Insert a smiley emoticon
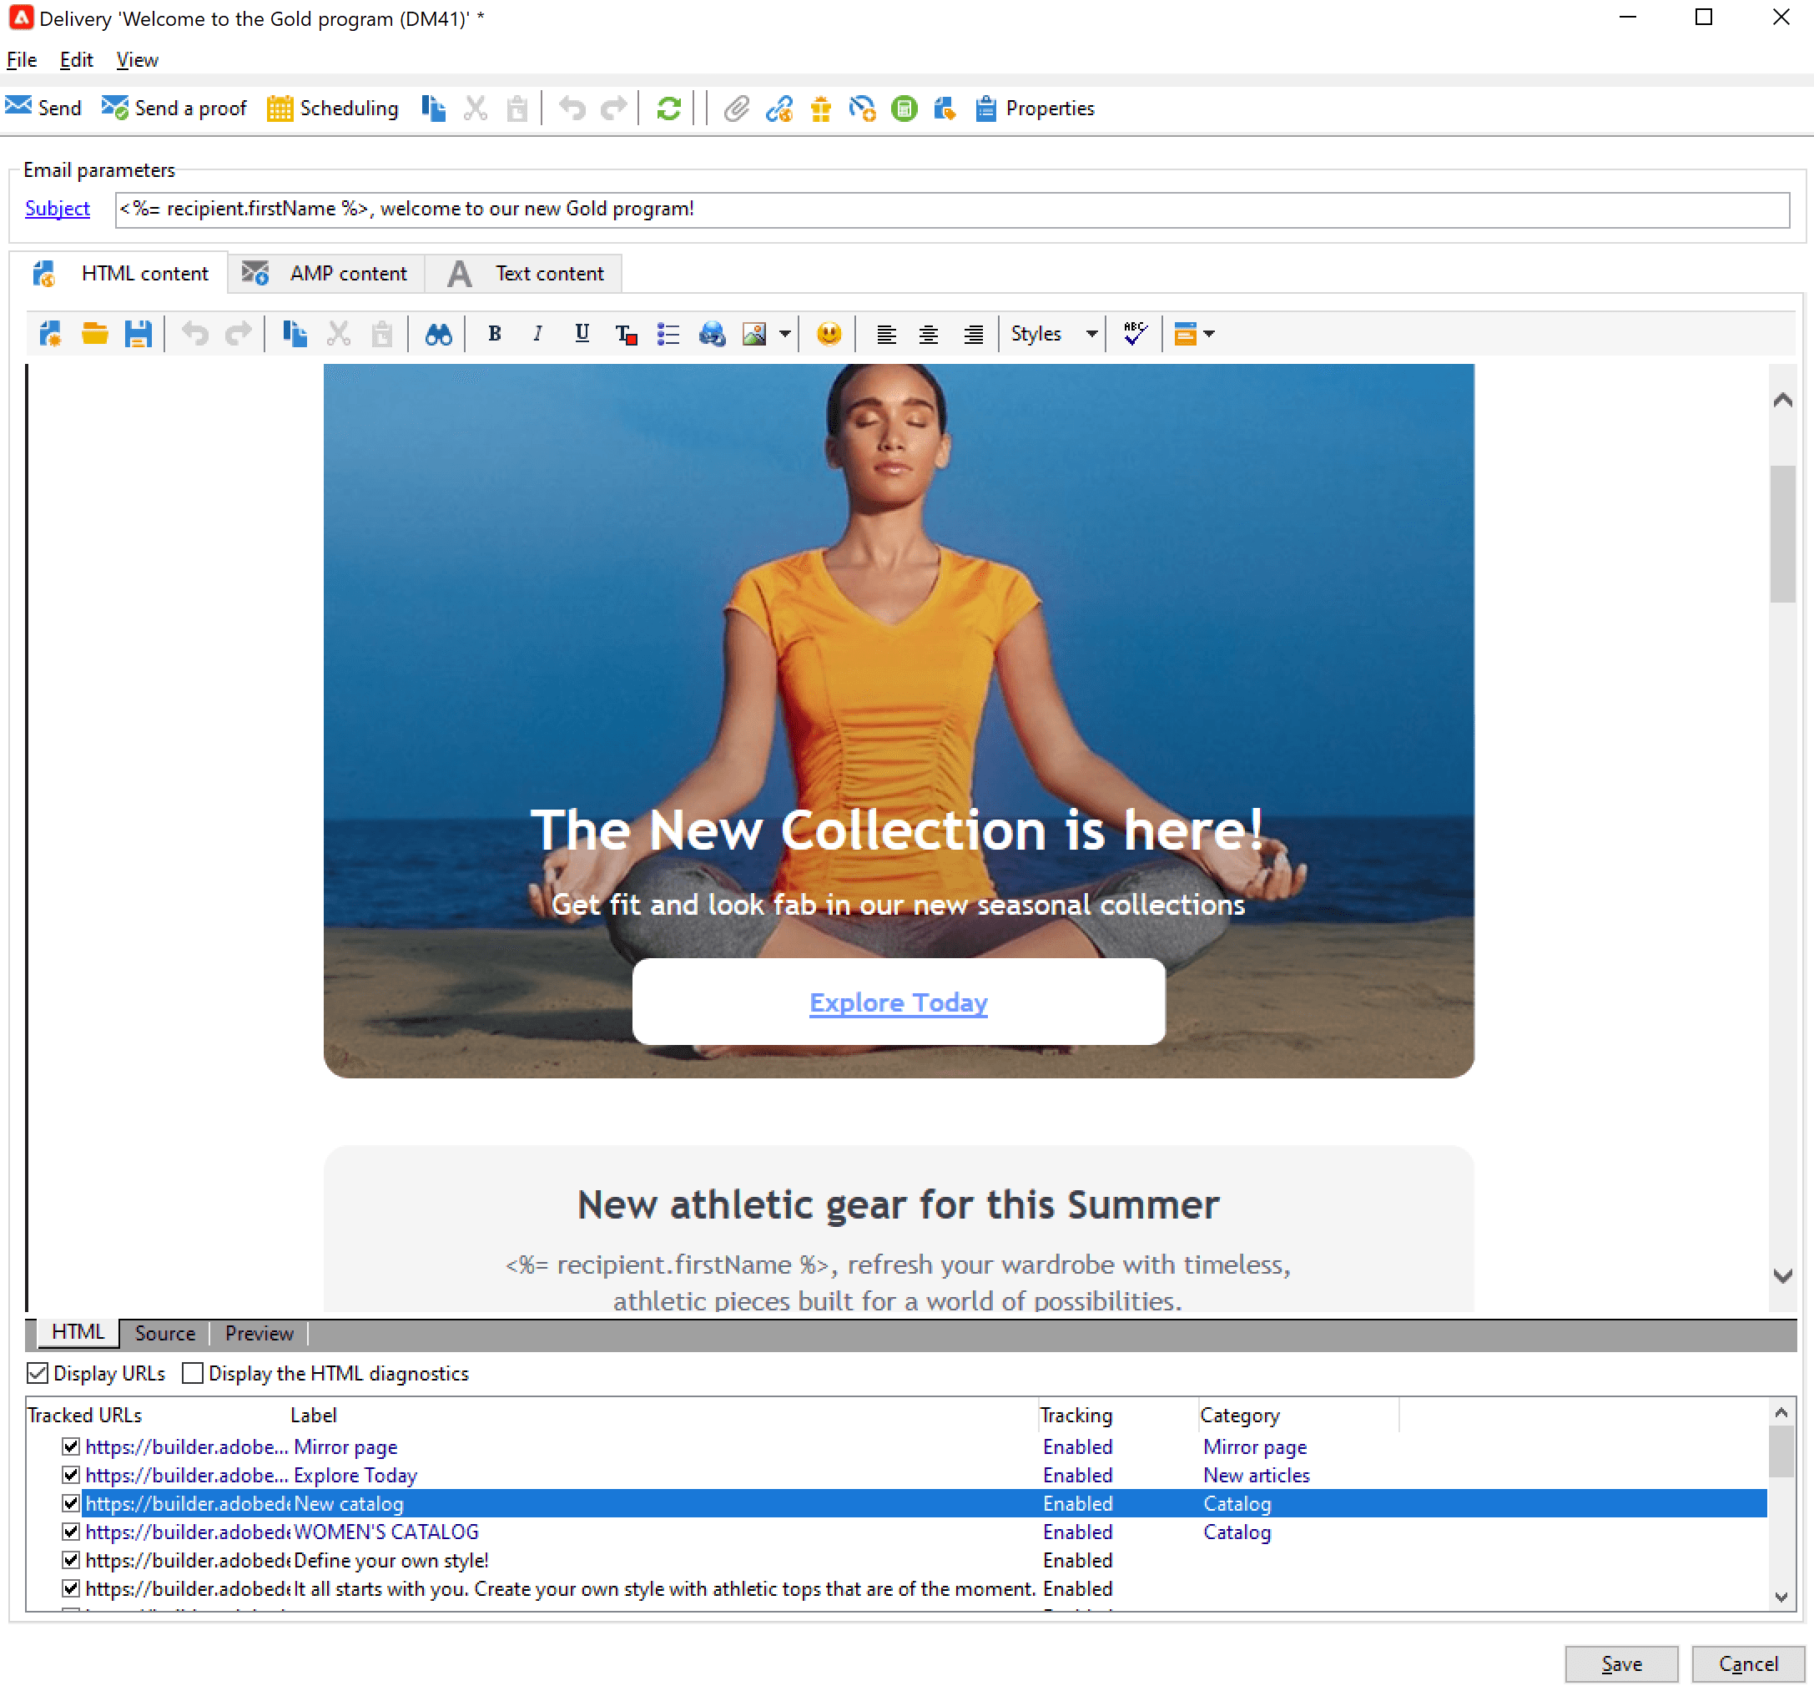 coord(828,333)
